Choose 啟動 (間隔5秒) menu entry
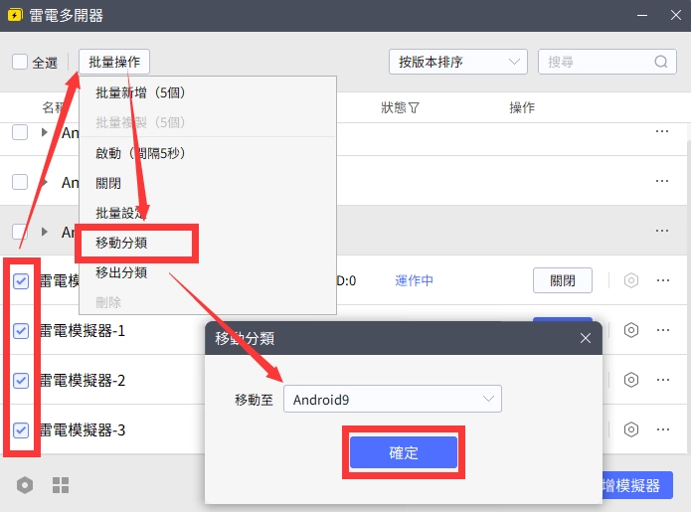The height and width of the screenshot is (512, 691). [x=140, y=153]
